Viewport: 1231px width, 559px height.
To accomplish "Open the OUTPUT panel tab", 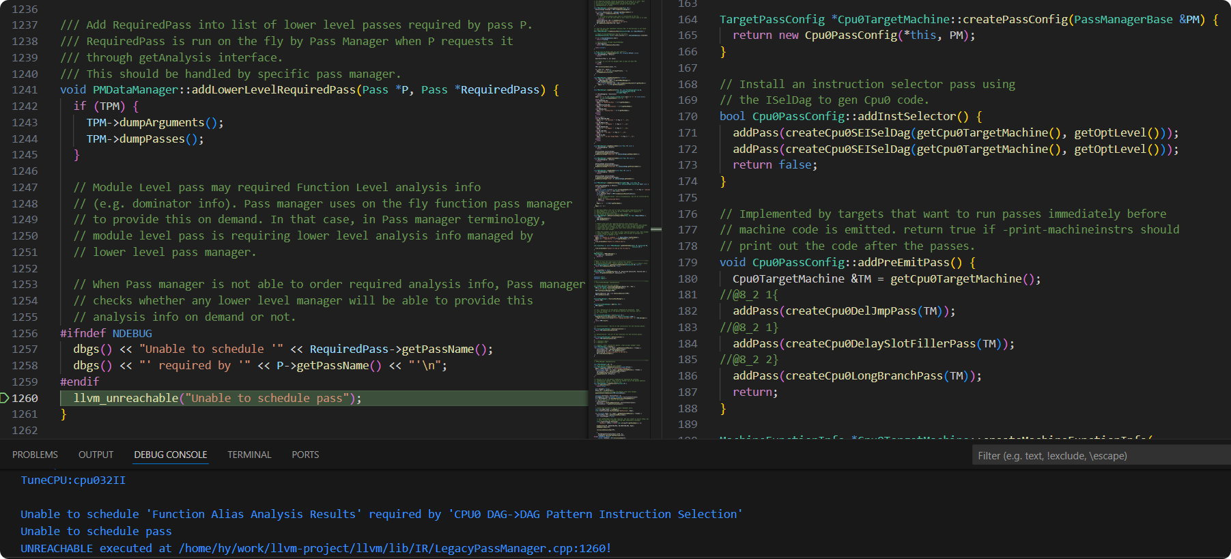I will (96, 455).
